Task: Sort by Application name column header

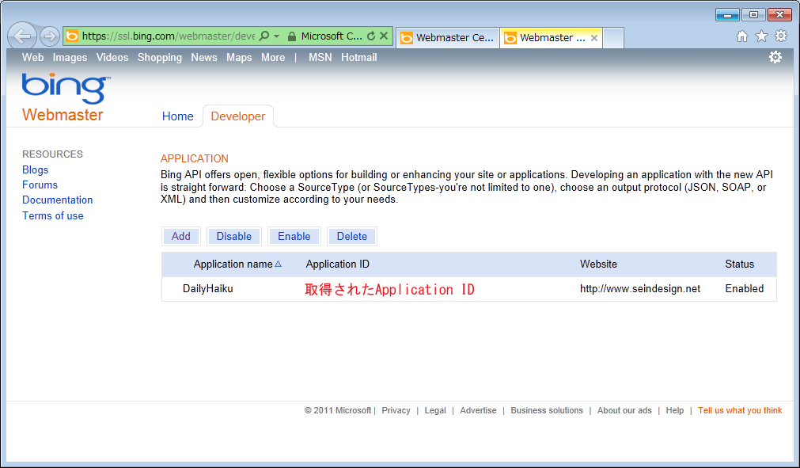Action: (x=233, y=264)
